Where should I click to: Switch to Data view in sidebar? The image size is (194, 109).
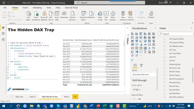3,34
